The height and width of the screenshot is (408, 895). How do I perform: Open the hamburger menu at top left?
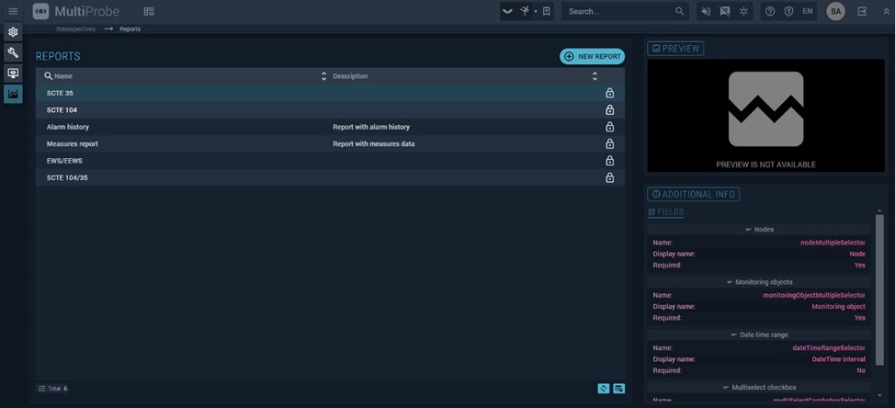(x=13, y=11)
